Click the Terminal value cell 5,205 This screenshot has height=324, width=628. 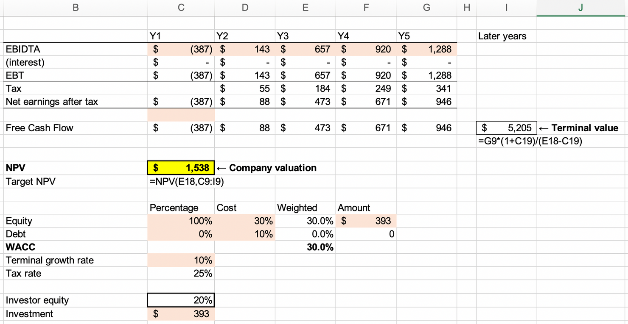coord(506,128)
